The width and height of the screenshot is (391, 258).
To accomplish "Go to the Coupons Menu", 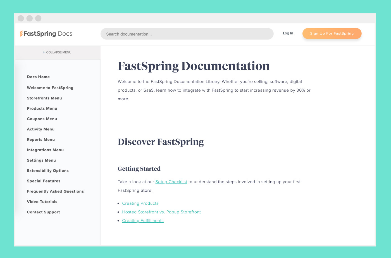I will (42, 119).
